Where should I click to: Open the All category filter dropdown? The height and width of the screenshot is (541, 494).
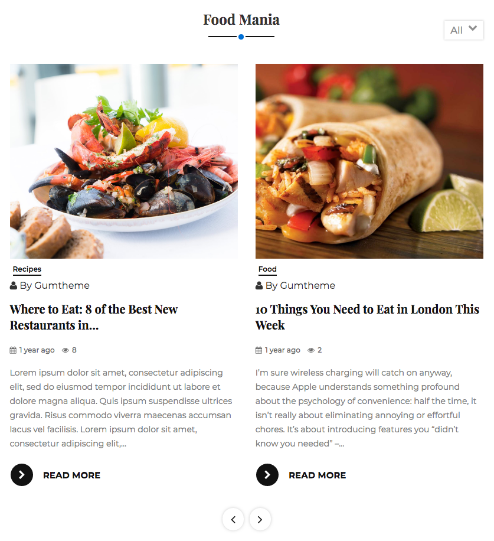coord(464,30)
